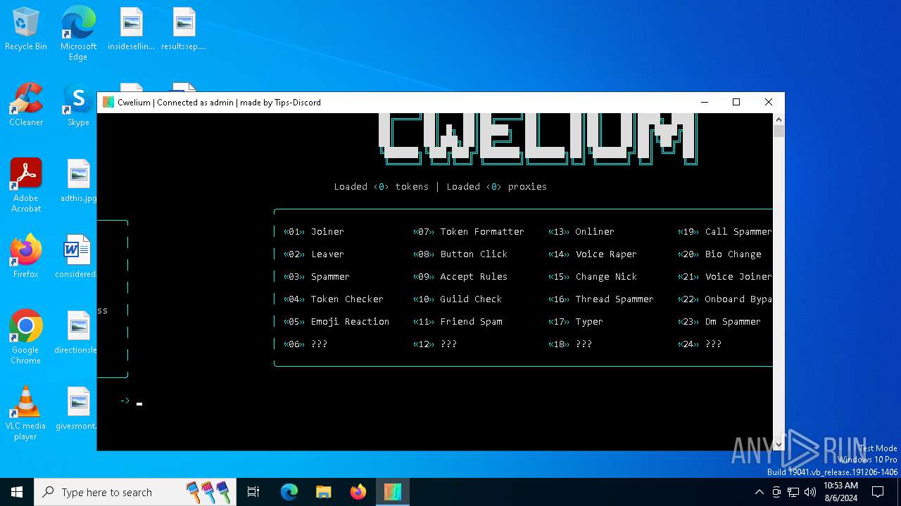Click the "10 Guild Check" text

[458, 299]
